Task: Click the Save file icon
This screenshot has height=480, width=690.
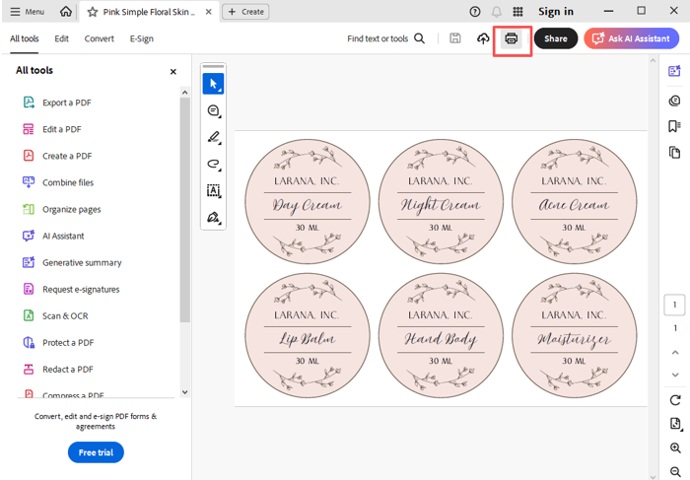Action: point(454,38)
